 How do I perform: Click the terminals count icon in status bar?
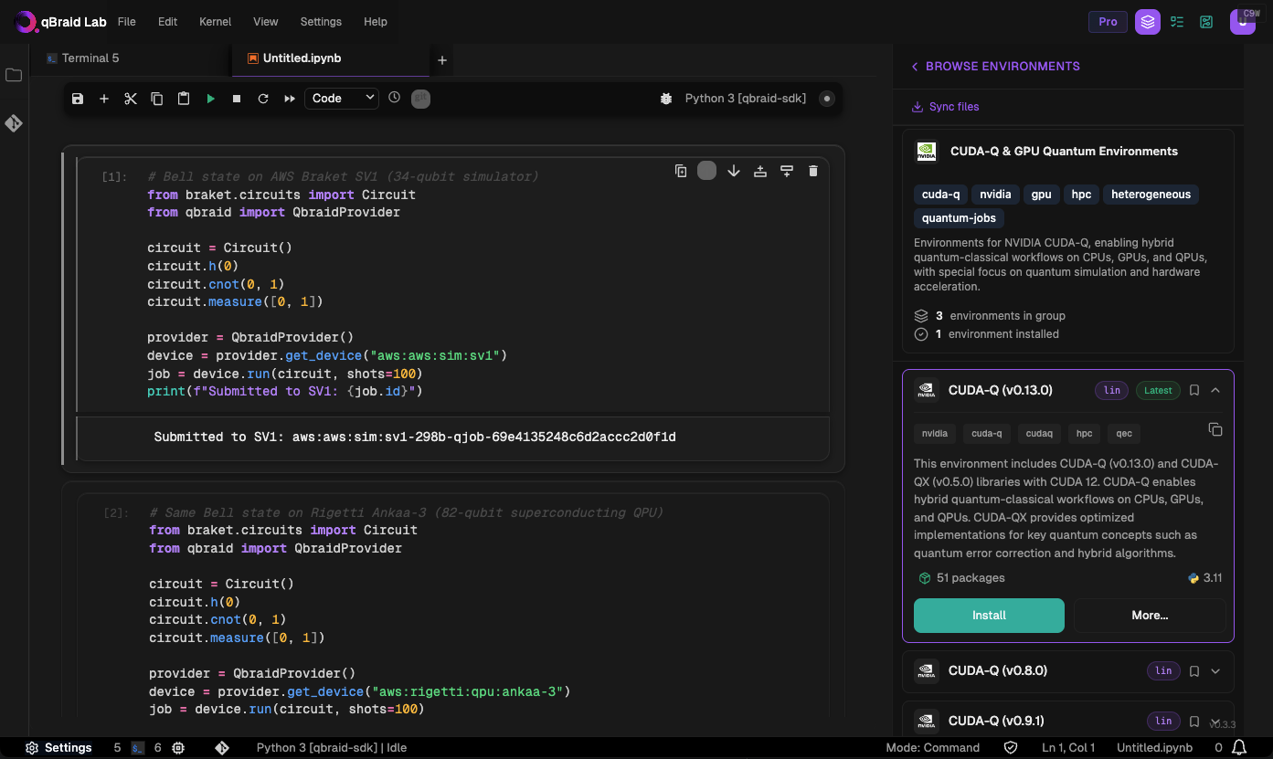pyautogui.click(x=138, y=748)
